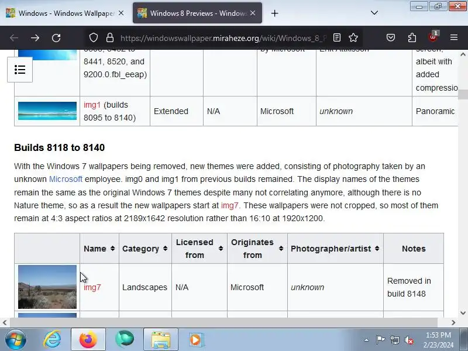Launch Windows Media Player from taskbar
Viewport: 468px width, 351px height.
[197, 340]
